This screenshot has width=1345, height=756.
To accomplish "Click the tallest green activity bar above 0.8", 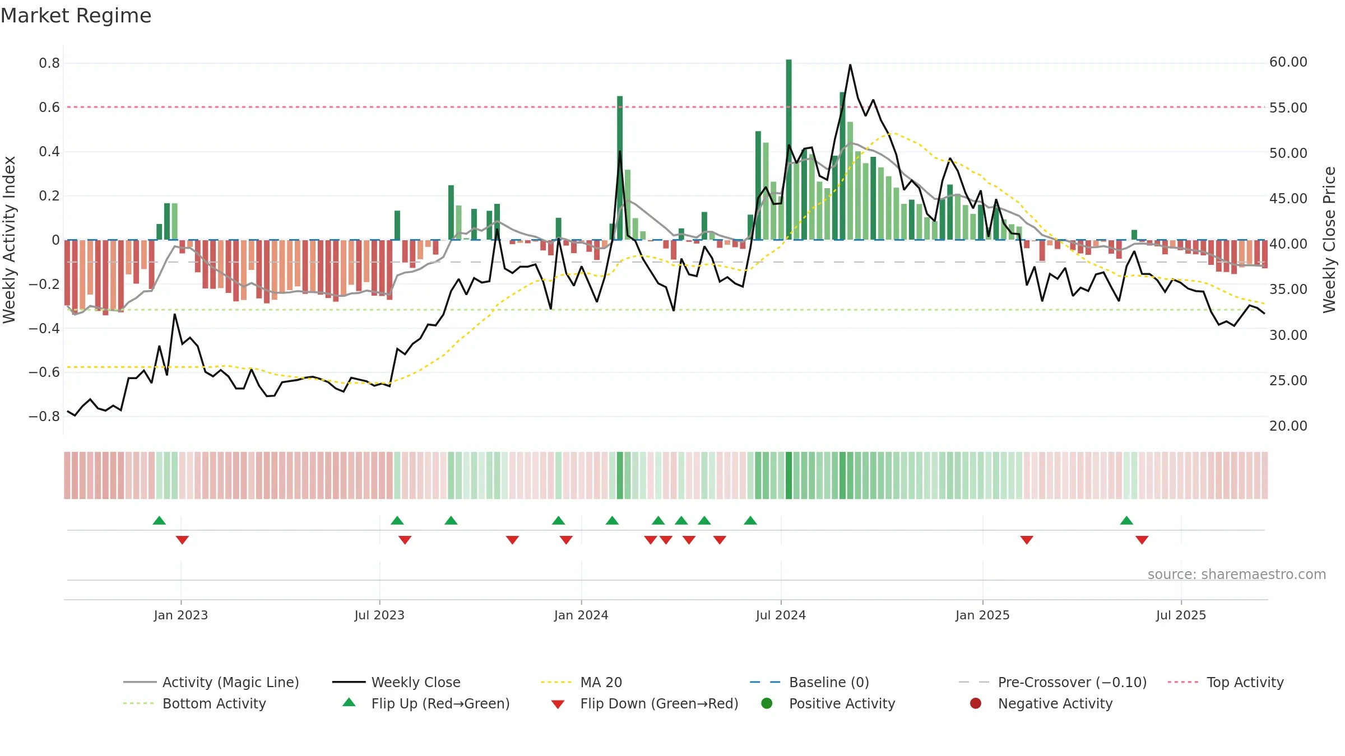I will click(789, 150).
